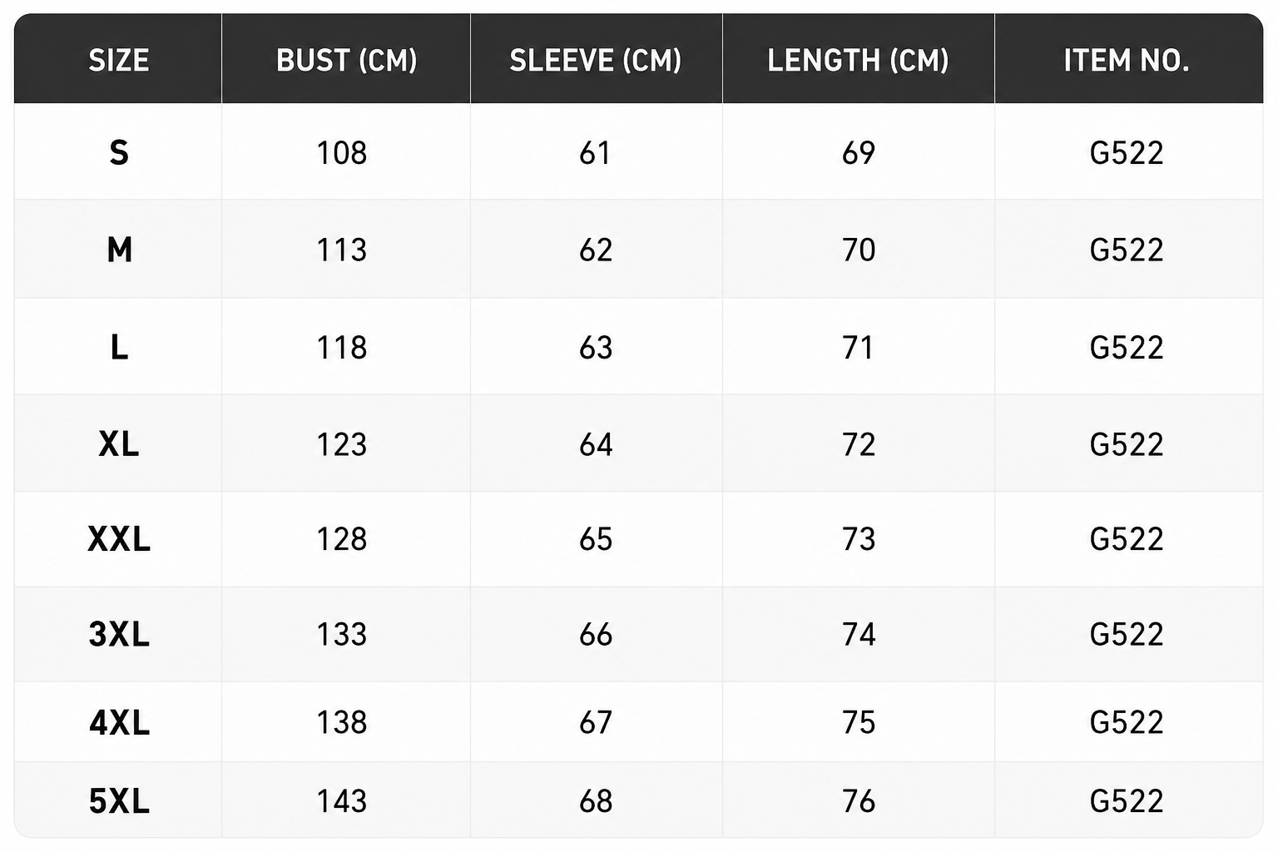
Task: Select the XL size row label
Action: [119, 443]
